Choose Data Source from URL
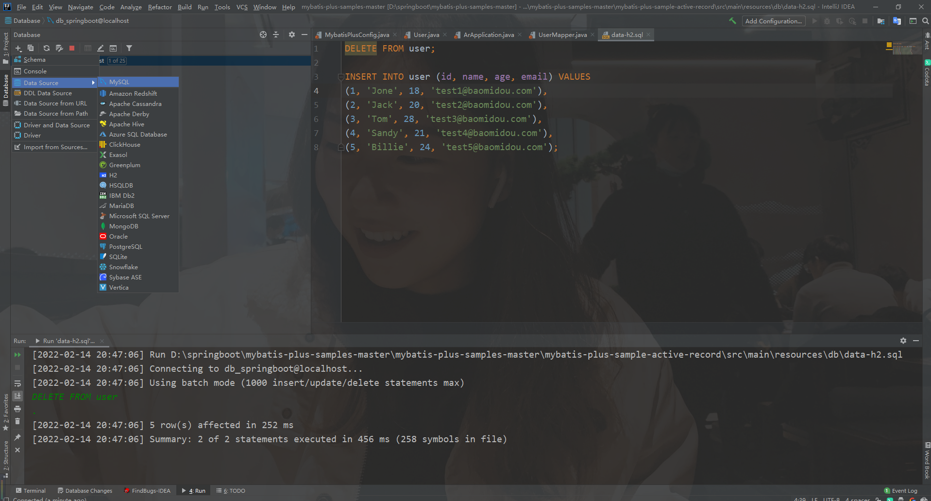 (x=55, y=103)
